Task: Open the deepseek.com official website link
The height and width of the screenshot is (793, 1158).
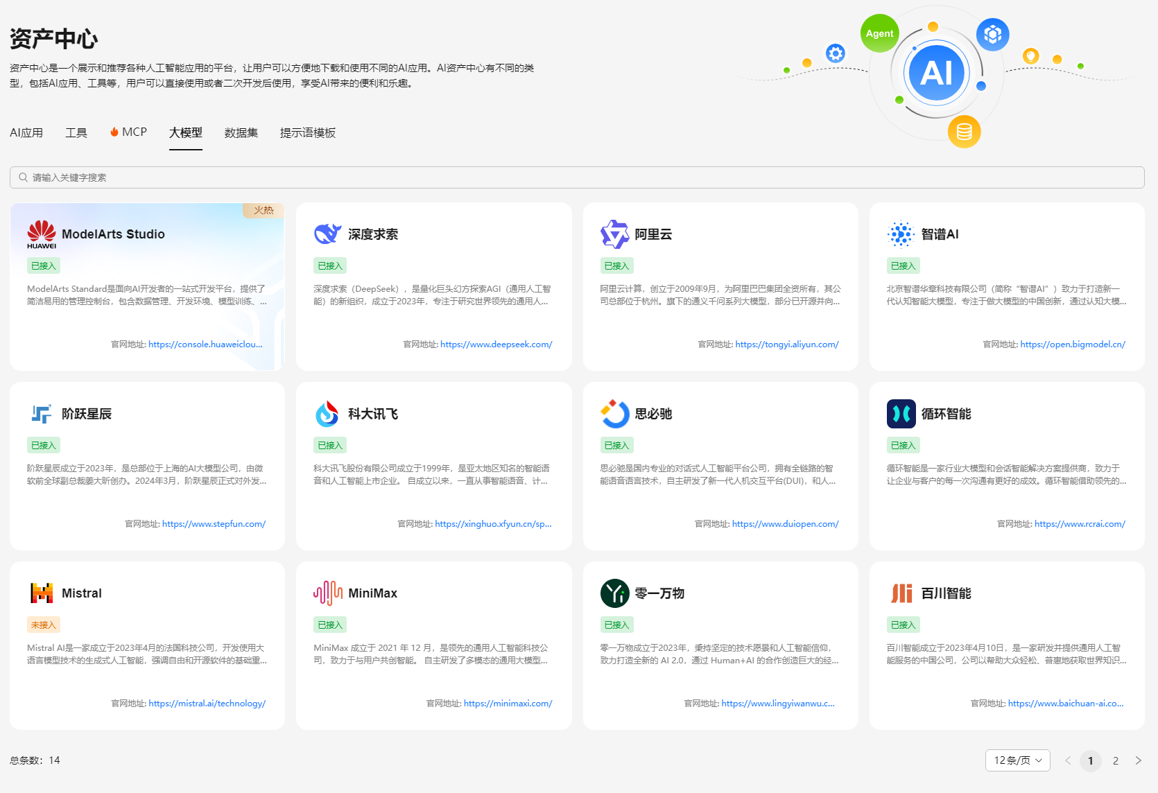Action: click(x=496, y=345)
